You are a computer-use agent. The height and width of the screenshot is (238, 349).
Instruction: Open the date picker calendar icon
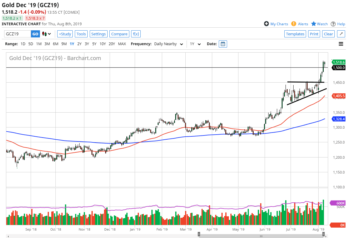pyautogui.click(x=223, y=44)
